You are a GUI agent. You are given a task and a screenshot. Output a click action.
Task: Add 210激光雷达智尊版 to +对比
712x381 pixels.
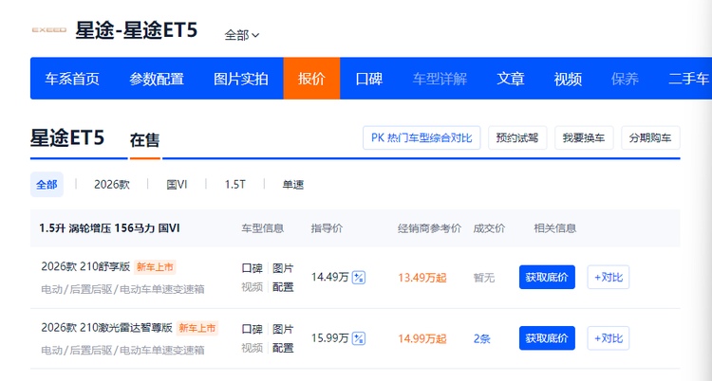point(608,338)
